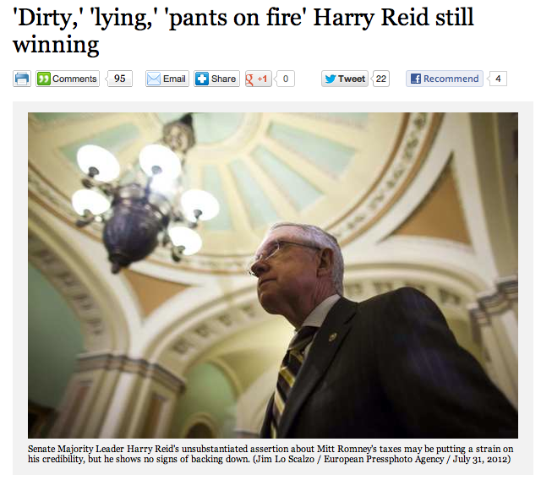The width and height of the screenshot is (541, 480).
Task: Click the Google +1 button
Action: click(259, 79)
